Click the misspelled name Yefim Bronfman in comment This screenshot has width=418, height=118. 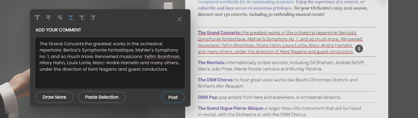coord(162,57)
